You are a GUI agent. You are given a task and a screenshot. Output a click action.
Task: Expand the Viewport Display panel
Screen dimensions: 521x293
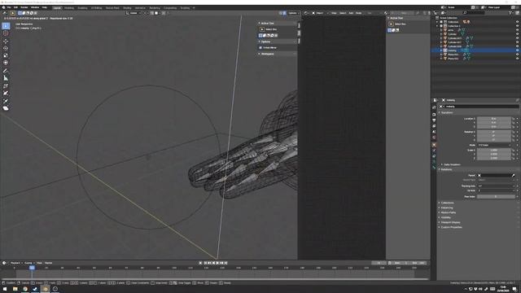click(x=449, y=222)
